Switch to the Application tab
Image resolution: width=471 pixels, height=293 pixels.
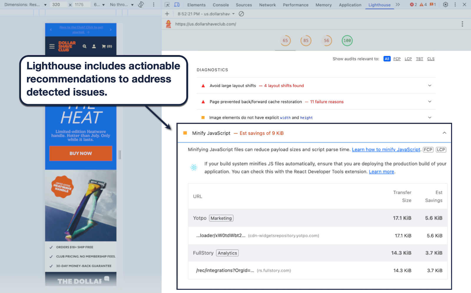coord(350,5)
